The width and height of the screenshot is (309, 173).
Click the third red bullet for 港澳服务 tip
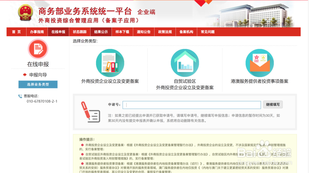coord(82,163)
